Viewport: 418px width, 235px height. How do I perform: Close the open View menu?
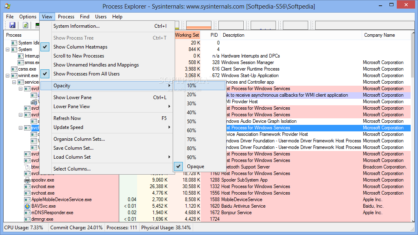[47, 16]
